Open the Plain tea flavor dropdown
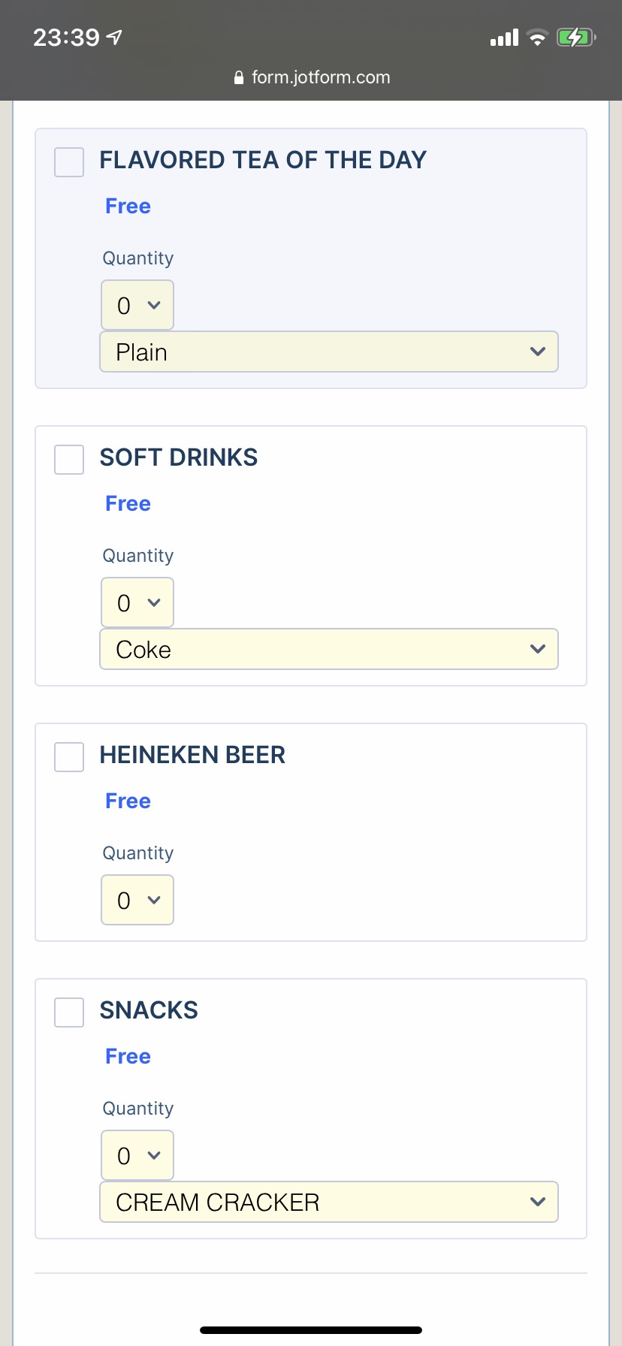 pos(329,352)
